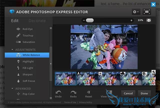Viewport: 160px width, 108px height.
Task: Pick the Sharpen tool
Action: pos(27,74)
